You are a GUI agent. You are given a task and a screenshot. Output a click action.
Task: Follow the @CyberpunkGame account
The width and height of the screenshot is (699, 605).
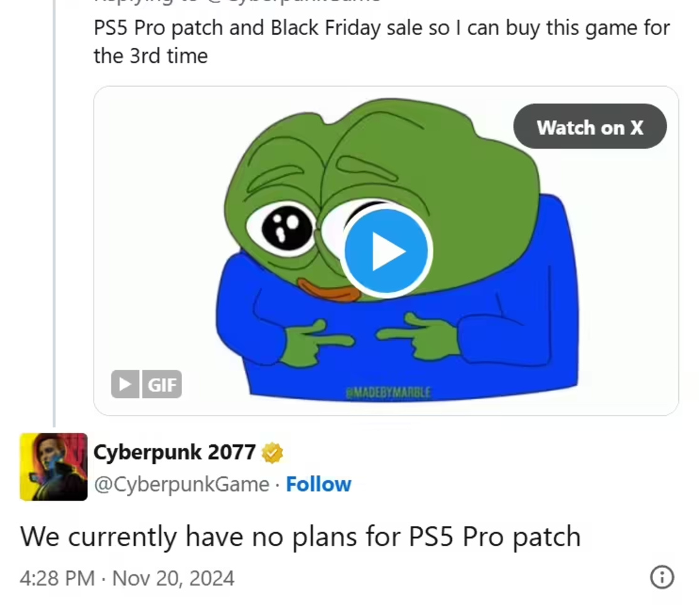(318, 485)
